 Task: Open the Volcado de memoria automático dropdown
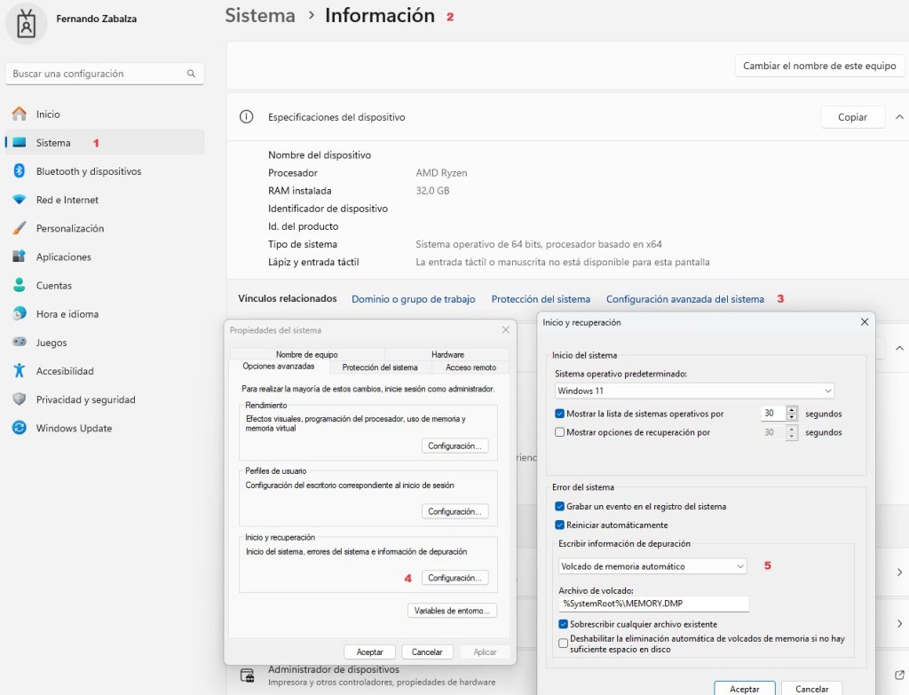[652, 566]
